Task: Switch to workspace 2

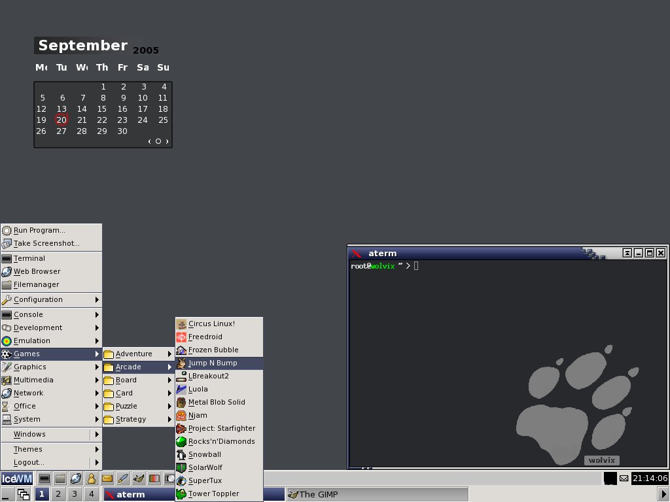Action: (58, 494)
